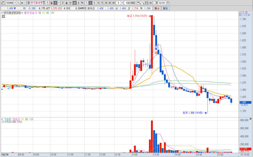Click the B buy marker on the chart
Screen dimensions: 253x157
coord(156,53)
